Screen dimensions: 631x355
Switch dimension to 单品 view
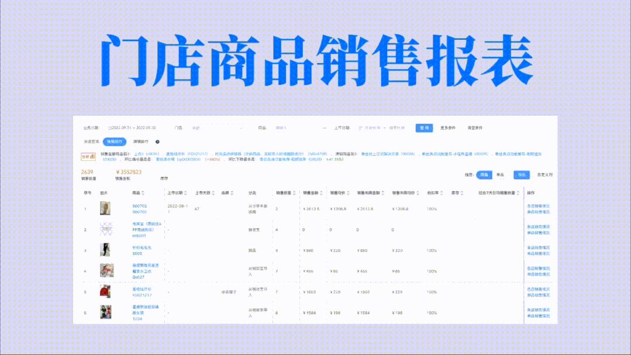point(501,173)
